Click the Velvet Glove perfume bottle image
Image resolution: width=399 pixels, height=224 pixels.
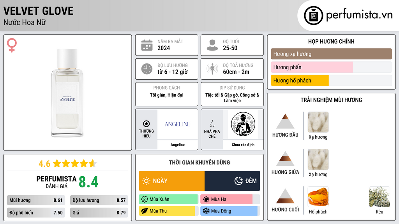tap(67, 93)
